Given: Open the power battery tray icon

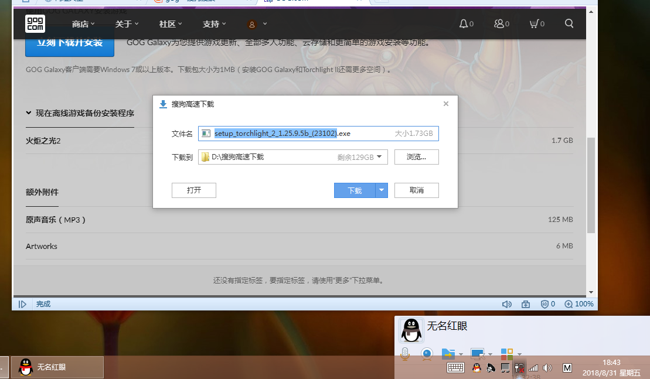Looking at the screenshot, I should pyautogui.click(x=519, y=367).
